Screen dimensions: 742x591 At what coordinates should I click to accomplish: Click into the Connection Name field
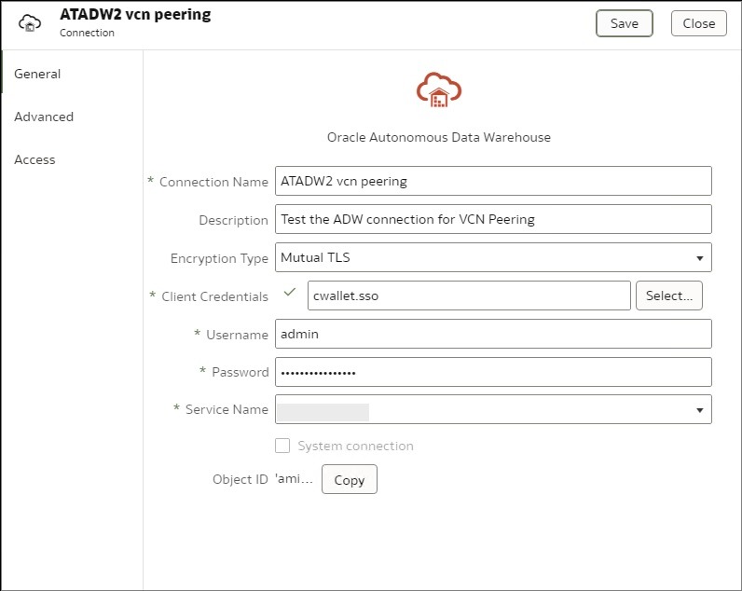(x=493, y=181)
